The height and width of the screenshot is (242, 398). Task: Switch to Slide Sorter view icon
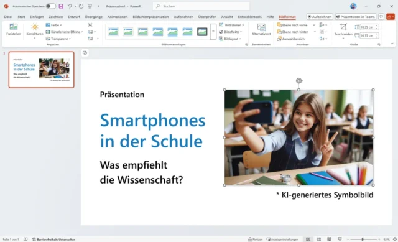tap(318, 240)
